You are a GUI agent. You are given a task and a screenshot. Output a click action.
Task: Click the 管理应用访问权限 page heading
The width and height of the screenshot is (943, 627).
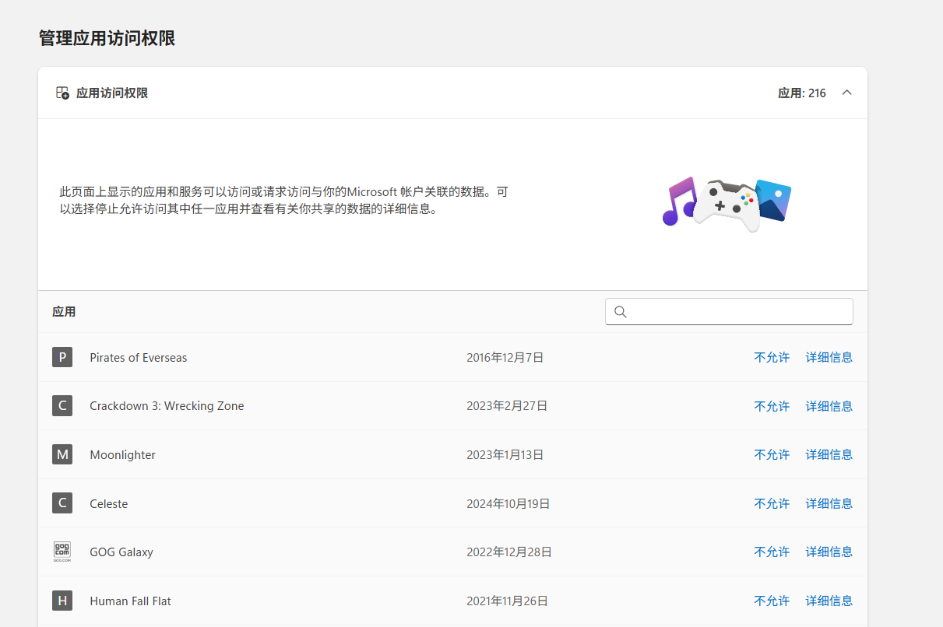(107, 38)
